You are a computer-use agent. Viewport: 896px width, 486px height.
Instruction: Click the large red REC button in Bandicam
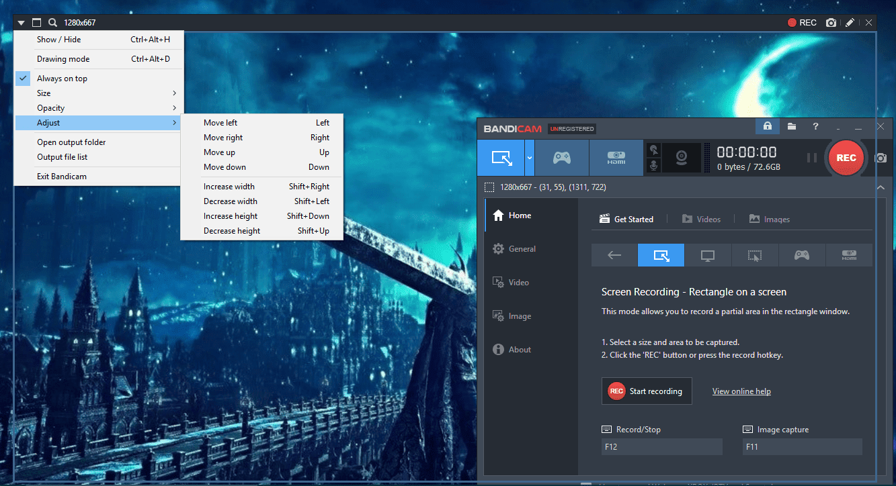[x=846, y=158]
